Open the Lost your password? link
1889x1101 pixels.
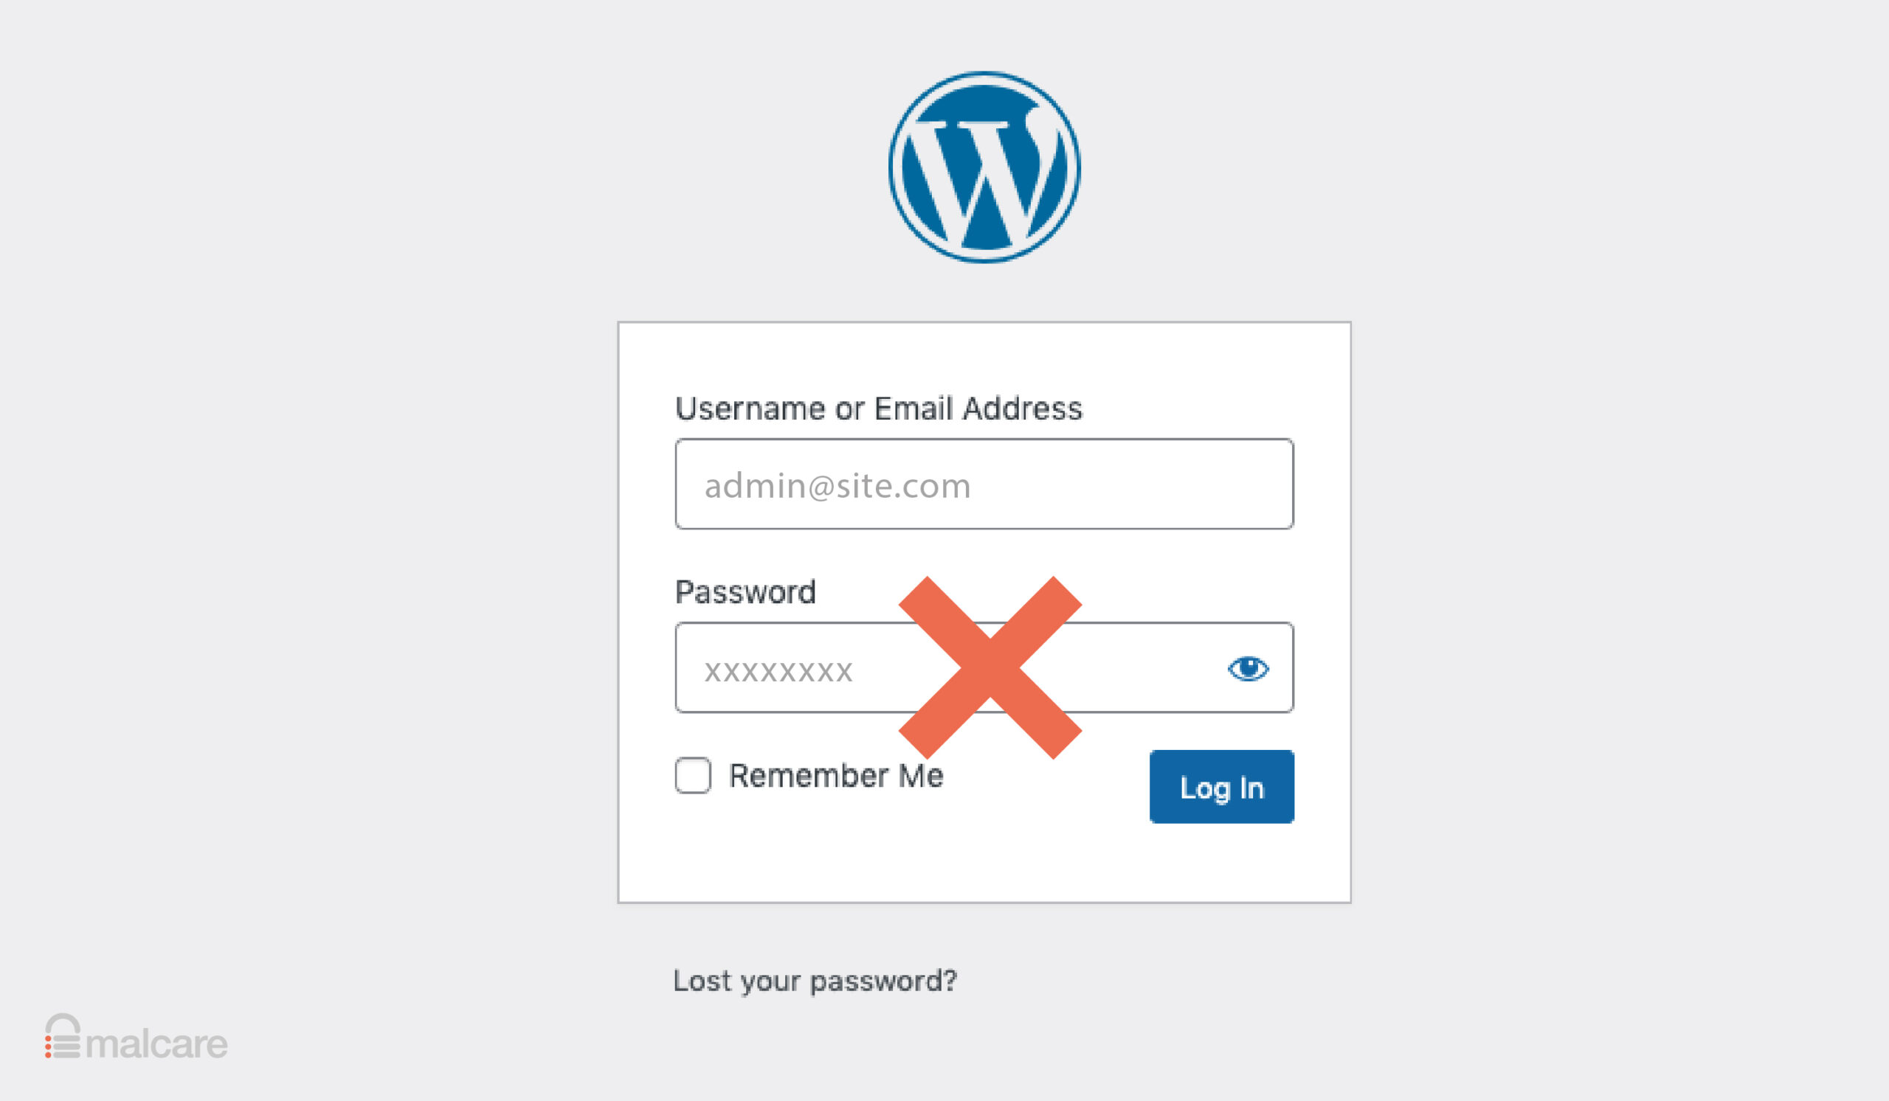tap(815, 981)
